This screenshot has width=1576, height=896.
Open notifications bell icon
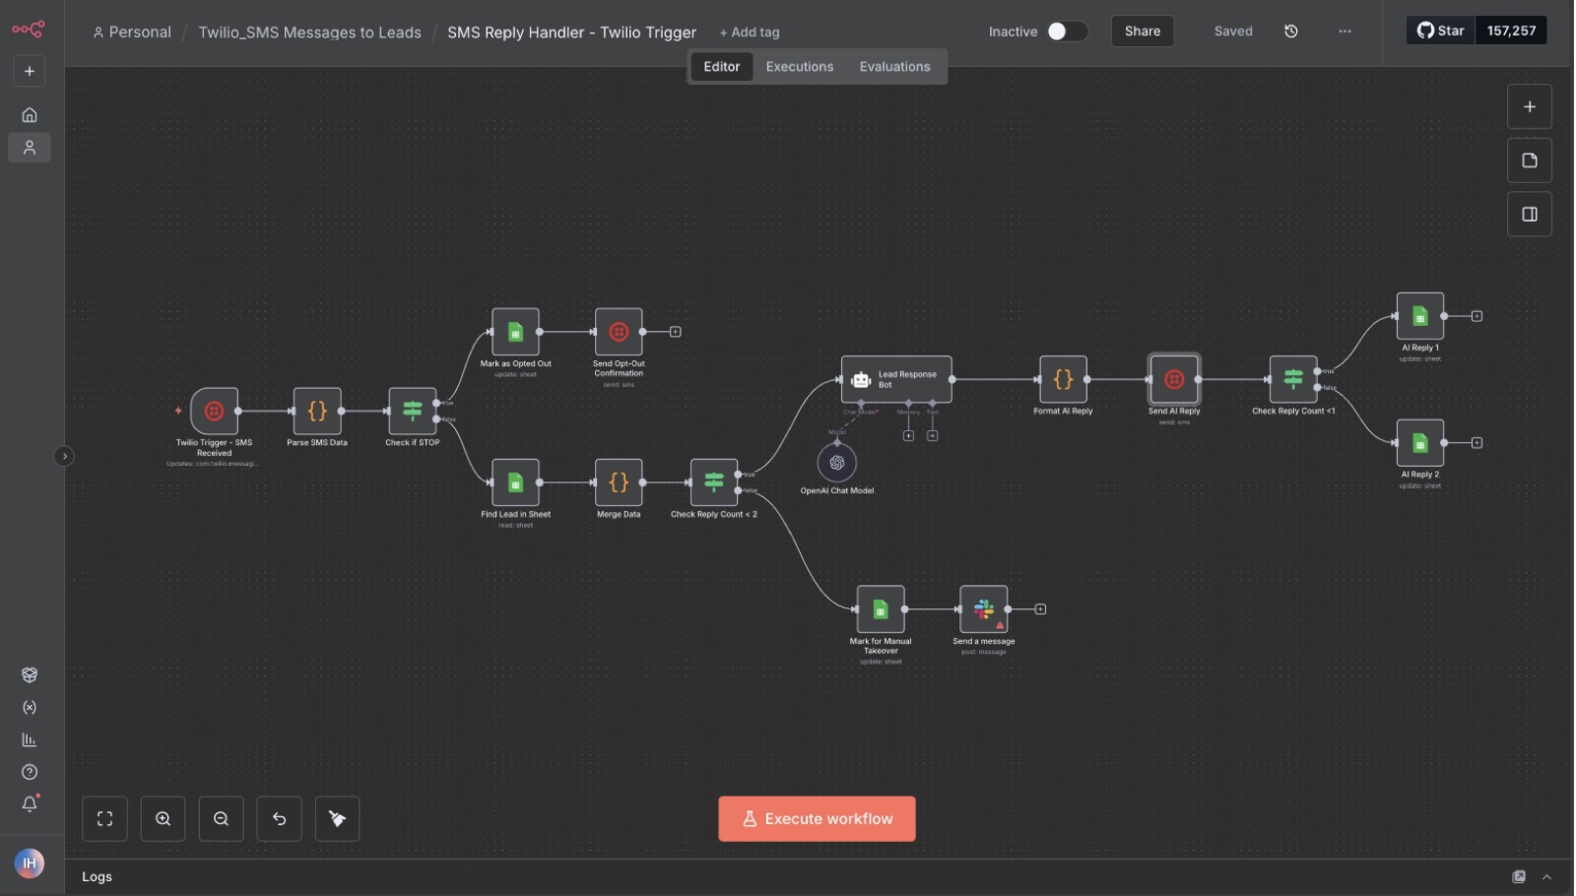click(x=30, y=804)
